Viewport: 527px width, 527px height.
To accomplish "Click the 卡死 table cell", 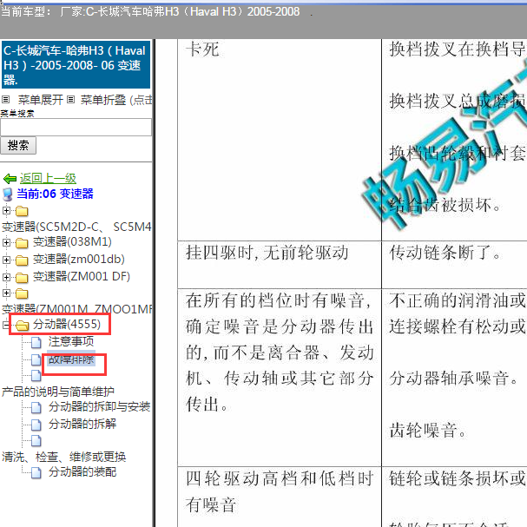I will tap(280, 140).
